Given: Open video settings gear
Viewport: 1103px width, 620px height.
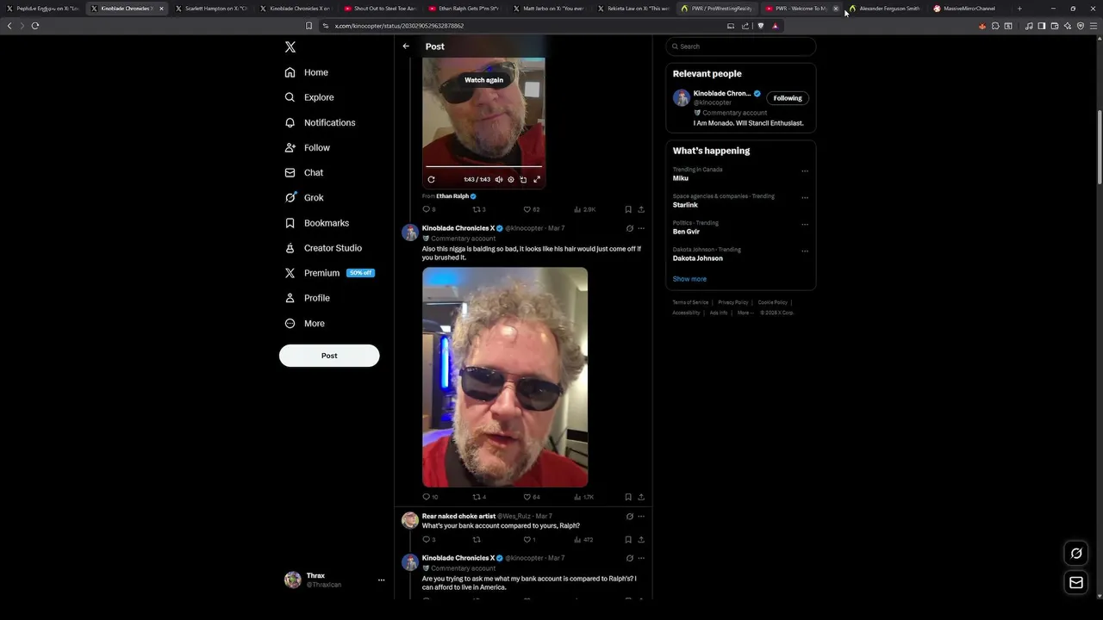Looking at the screenshot, I should click(x=511, y=180).
